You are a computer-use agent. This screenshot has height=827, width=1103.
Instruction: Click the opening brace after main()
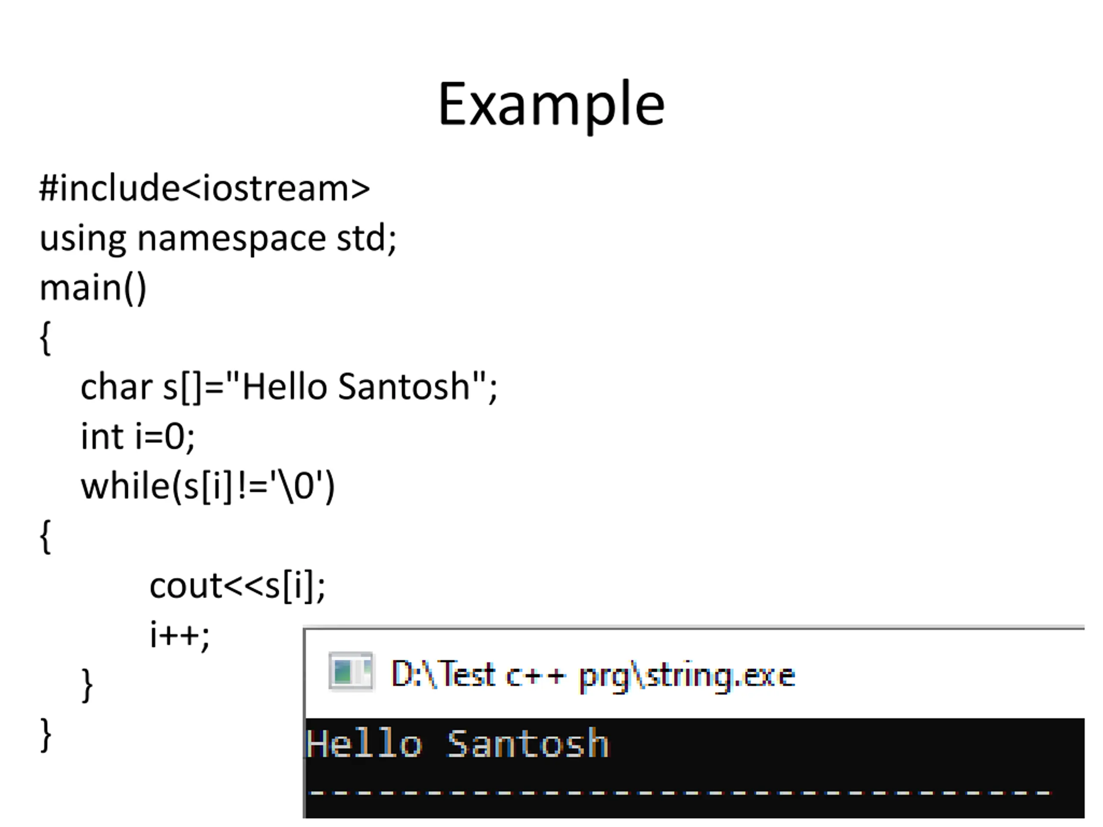point(45,339)
